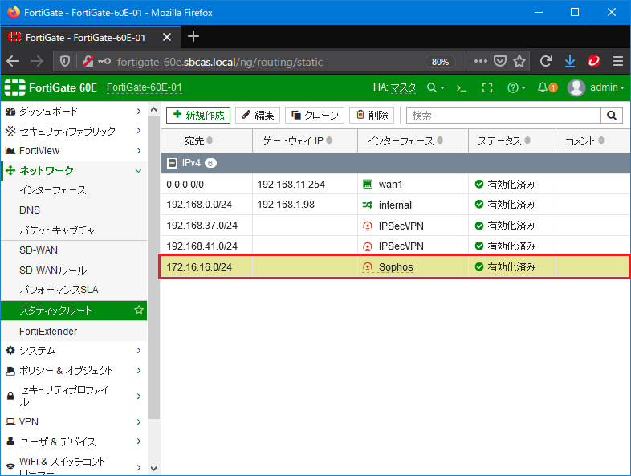
Task: Open Firefox downloads arrow icon
Action: pos(570,62)
